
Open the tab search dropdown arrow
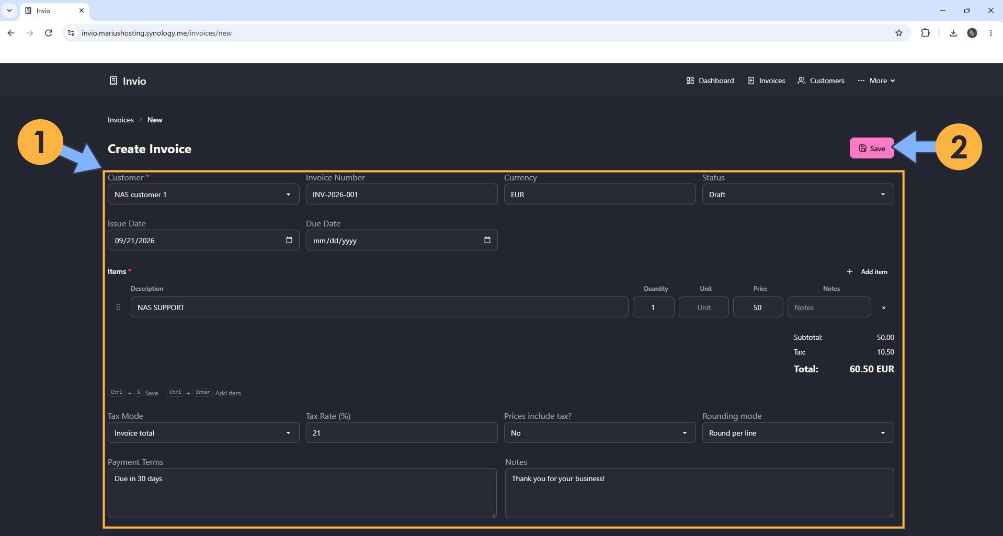click(x=9, y=10)
